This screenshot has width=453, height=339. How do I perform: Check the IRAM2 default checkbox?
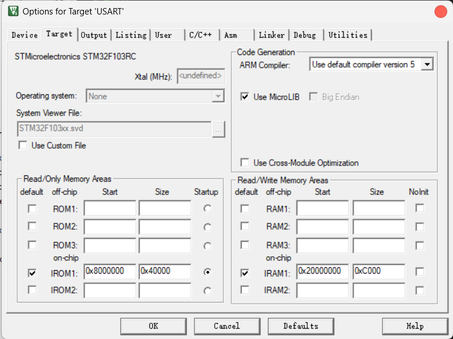click(x=245, y=290)
